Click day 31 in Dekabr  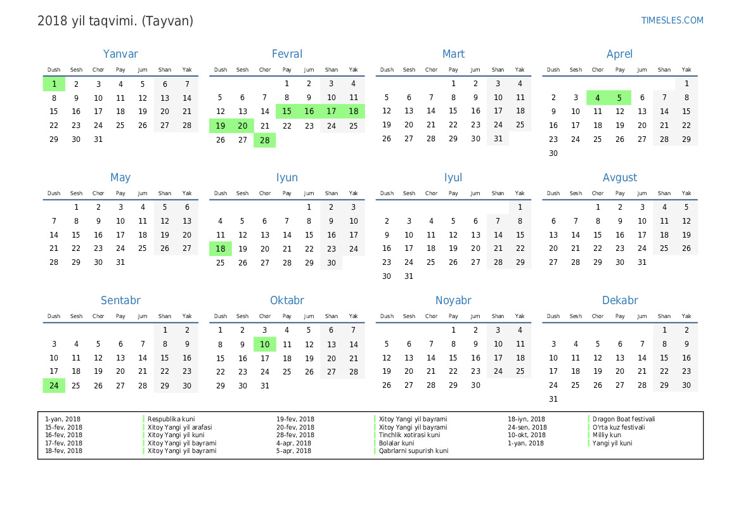pos(553,399)
